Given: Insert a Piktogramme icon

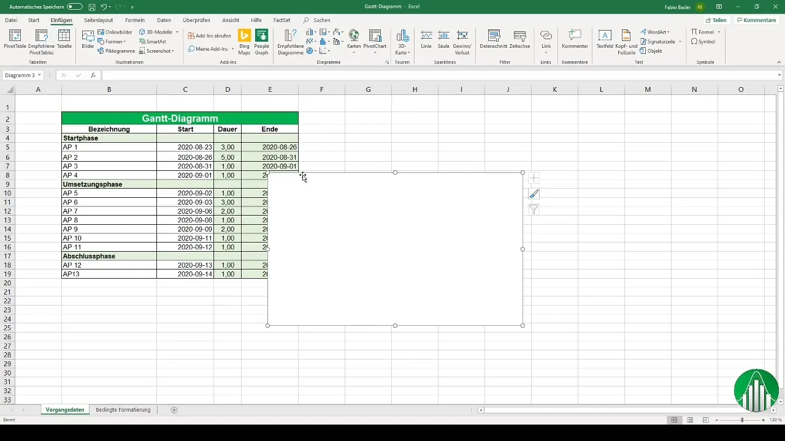Looking at the screenshot, I should tap(116, 51).
